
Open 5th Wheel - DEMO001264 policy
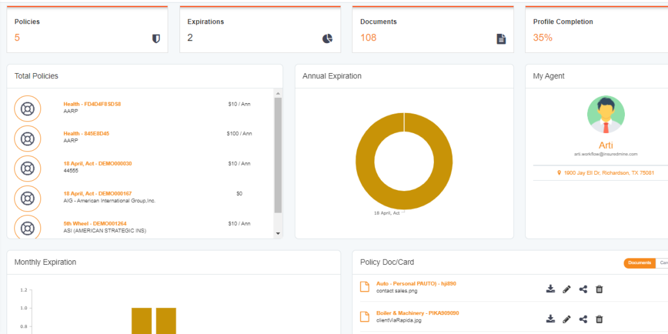[95, 224]
